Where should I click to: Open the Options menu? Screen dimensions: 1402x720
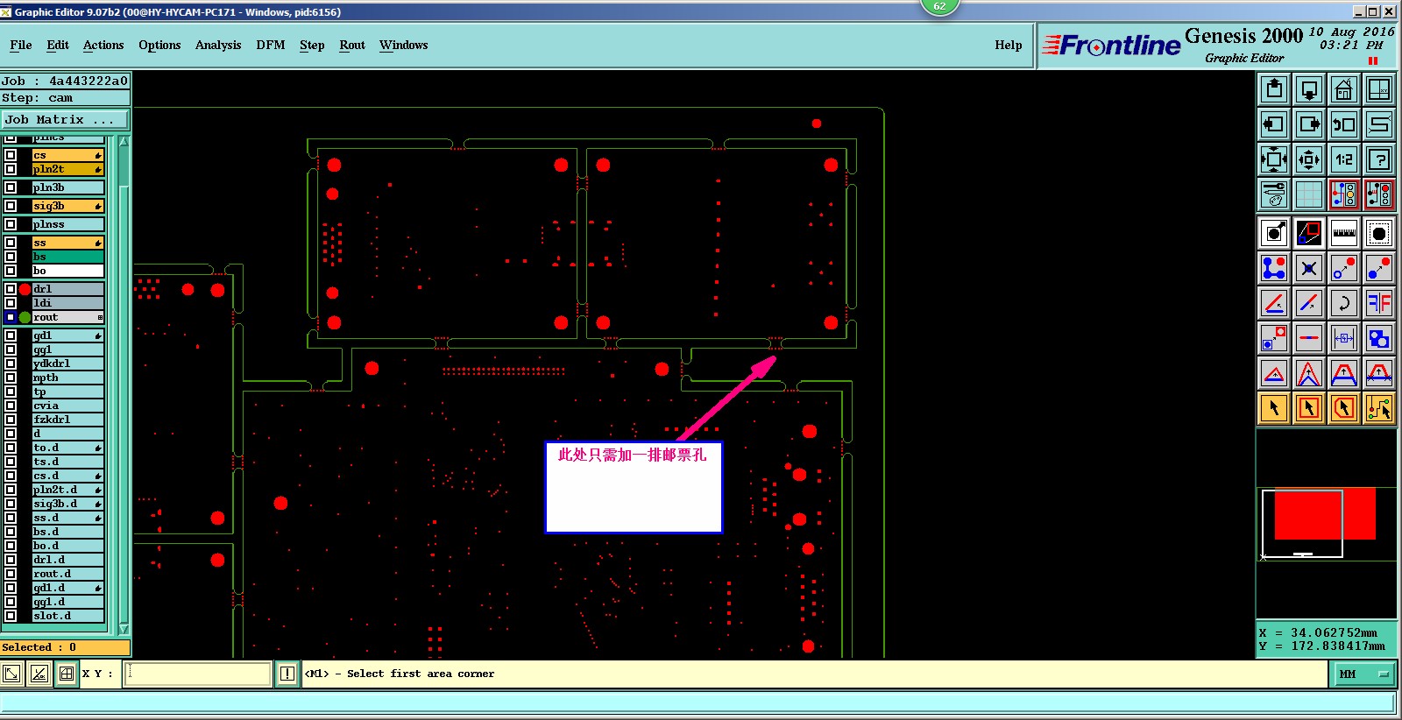[x=159, y=45]
